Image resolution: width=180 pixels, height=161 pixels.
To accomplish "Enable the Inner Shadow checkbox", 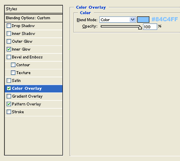I will click(9, 33).
